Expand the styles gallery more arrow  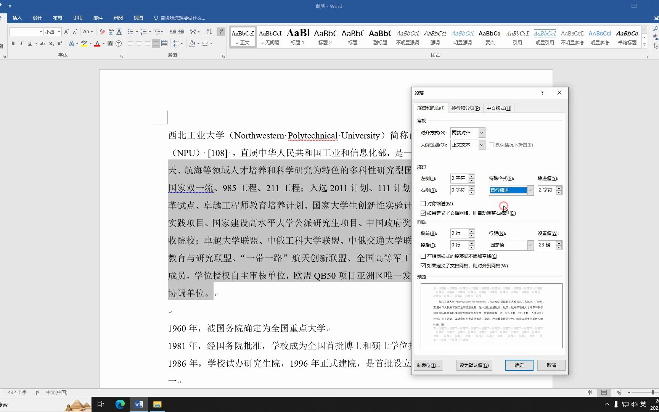coord(644,45)
